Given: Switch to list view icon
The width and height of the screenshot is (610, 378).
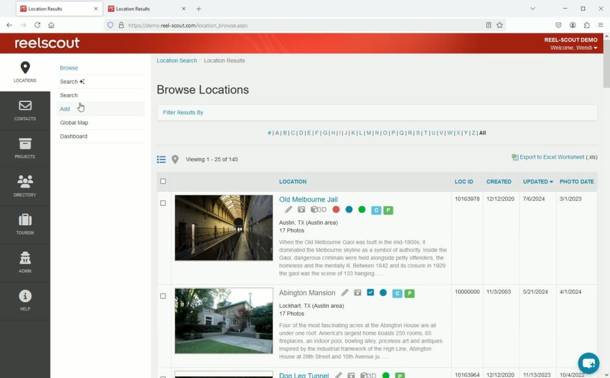Looking at the screenshot, I should 162,159.
